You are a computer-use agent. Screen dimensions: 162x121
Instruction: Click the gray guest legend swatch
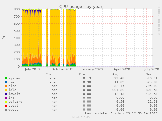pos(6,110)
